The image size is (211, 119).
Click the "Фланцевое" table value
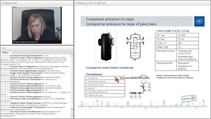coord(183,63)
